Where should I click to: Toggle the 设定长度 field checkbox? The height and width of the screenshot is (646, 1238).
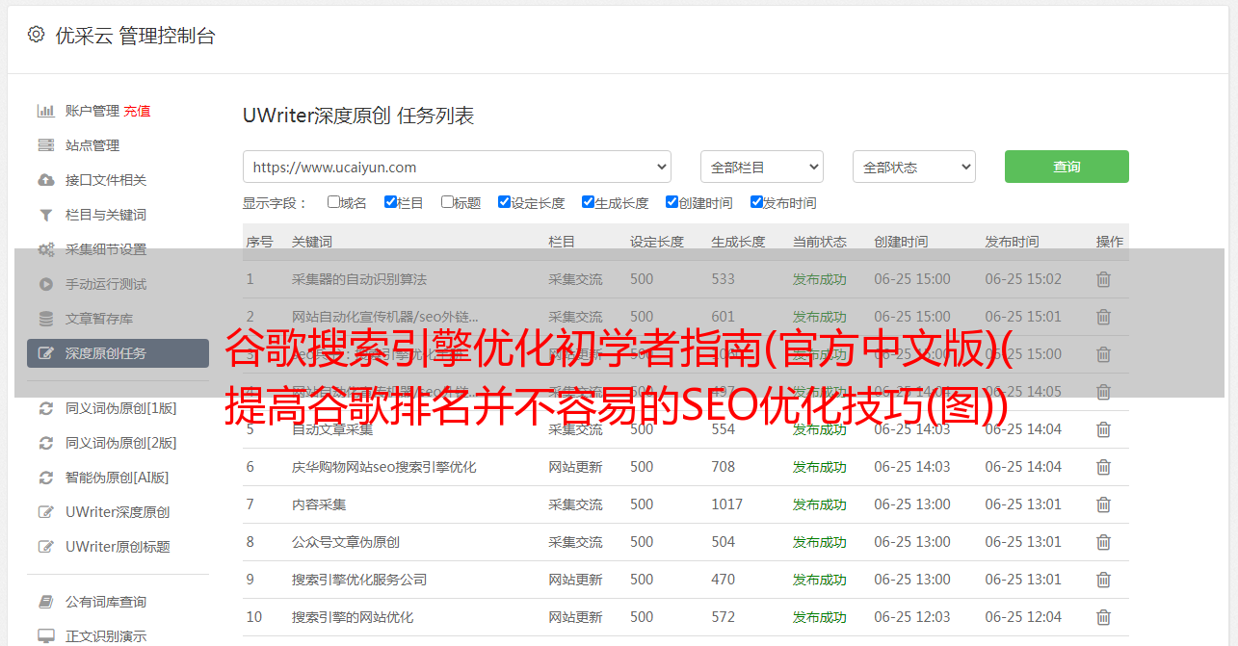(504, 202)
